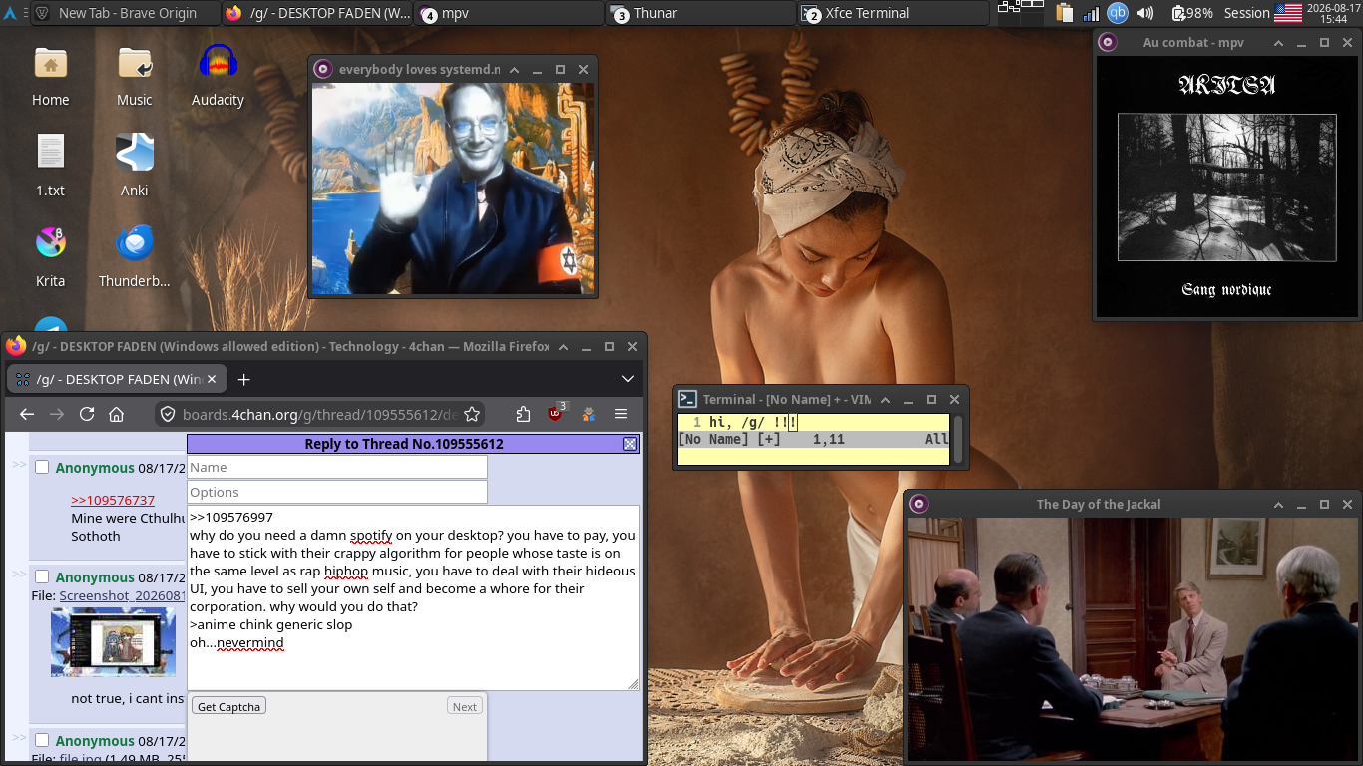Open the Firefox window menu icon in its title bar
This screenshot has width=1363, height=766.
16,346
